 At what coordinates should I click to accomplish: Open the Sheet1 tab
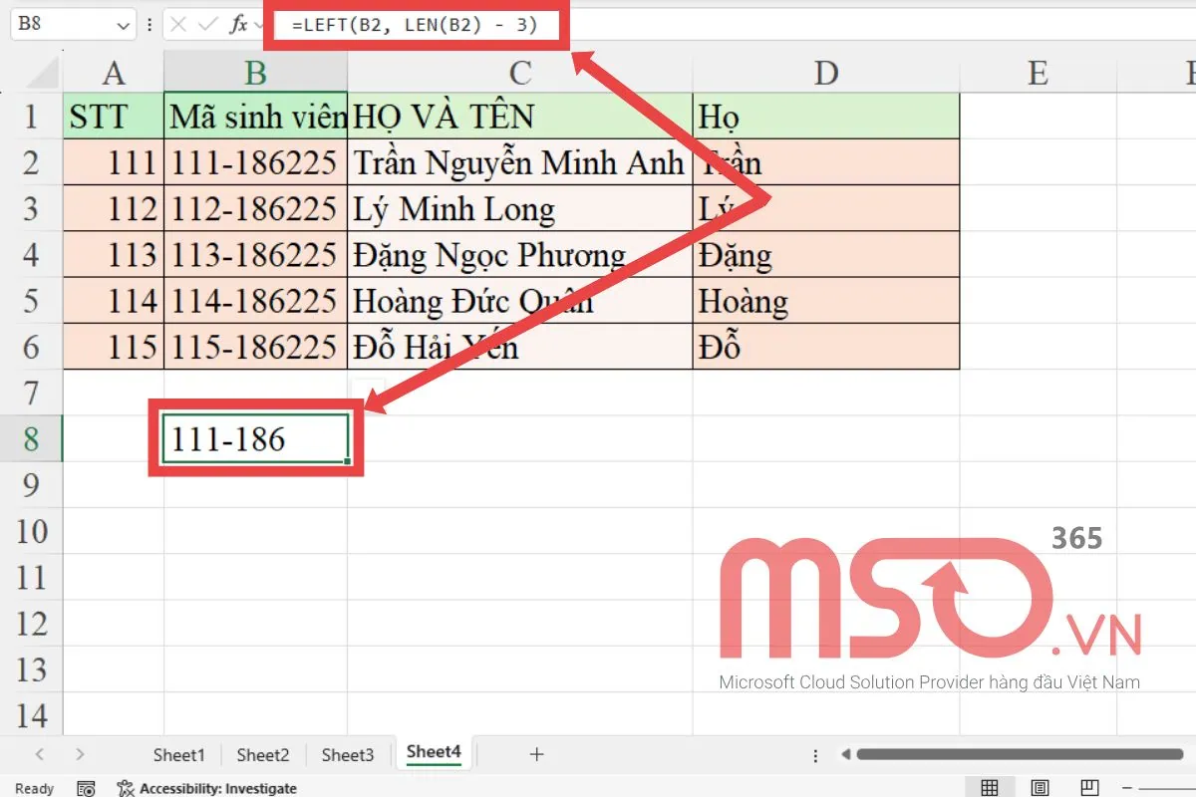pos(178,755)
